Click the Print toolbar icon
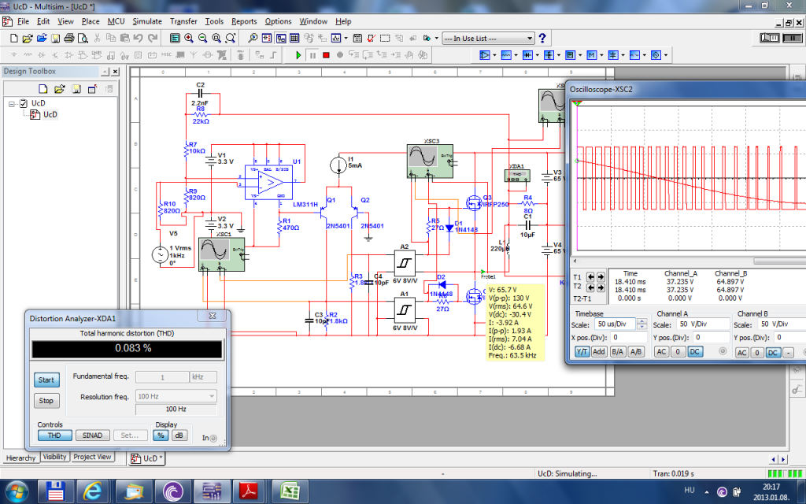 69,38
